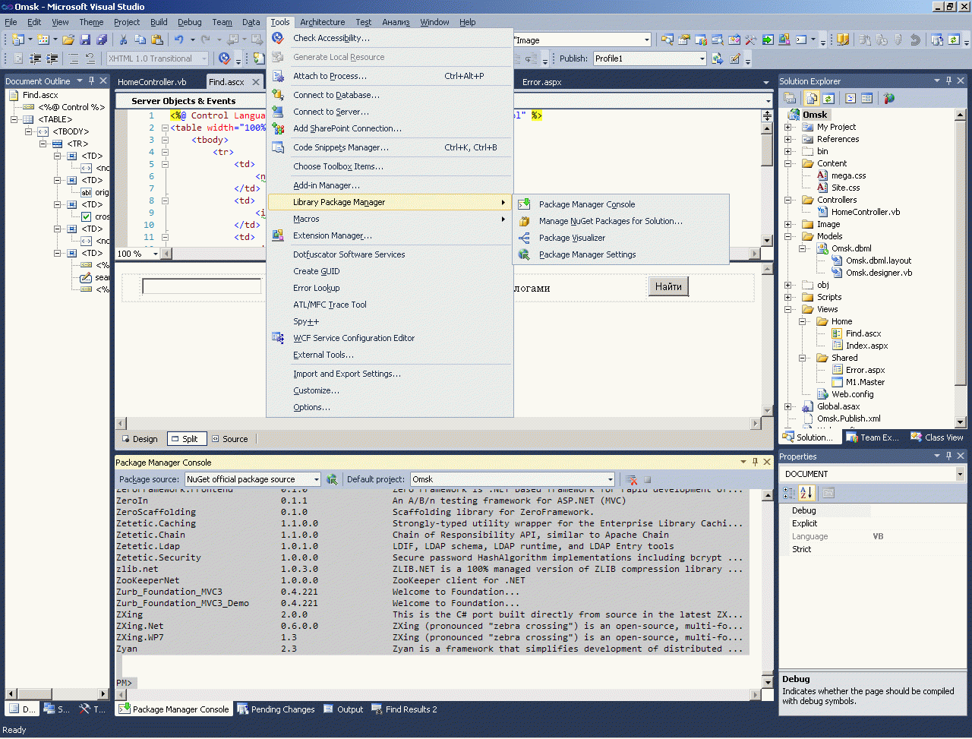
Task: Undo the last action via toolbar
Action: pos(178,39)
